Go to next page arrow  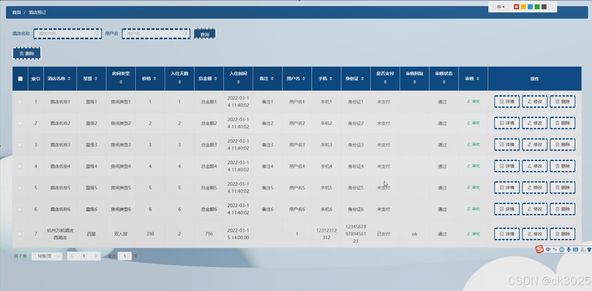[96, 256]
